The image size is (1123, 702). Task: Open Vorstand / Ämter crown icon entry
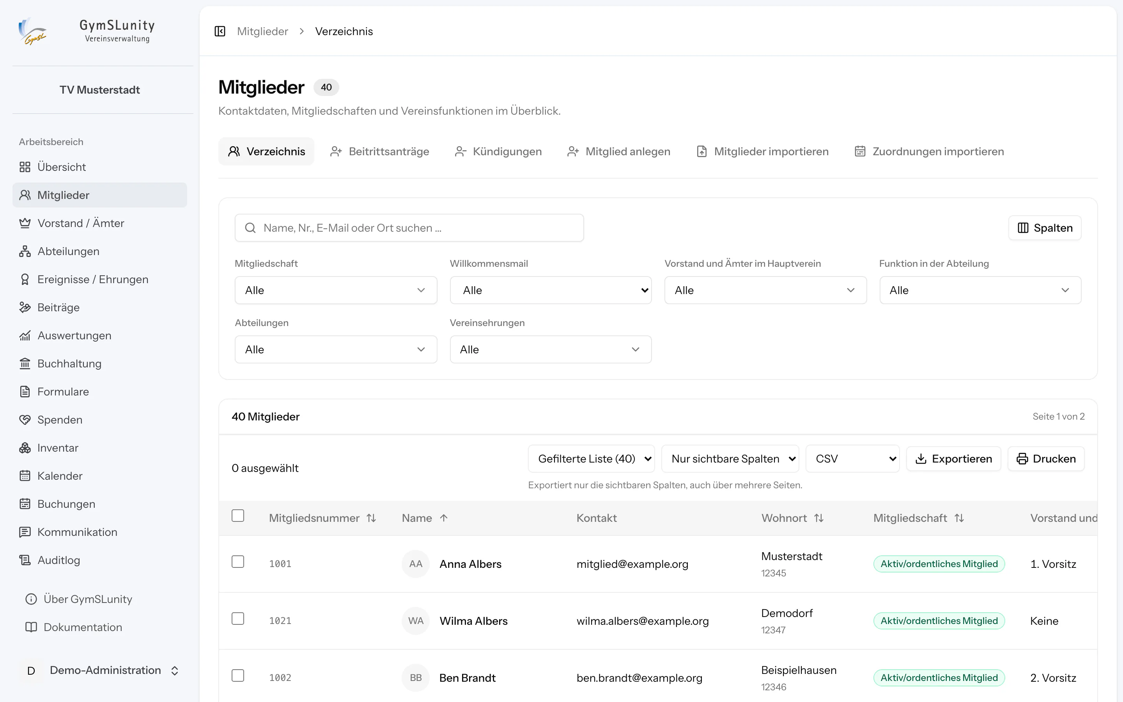(x=99, y=223)
